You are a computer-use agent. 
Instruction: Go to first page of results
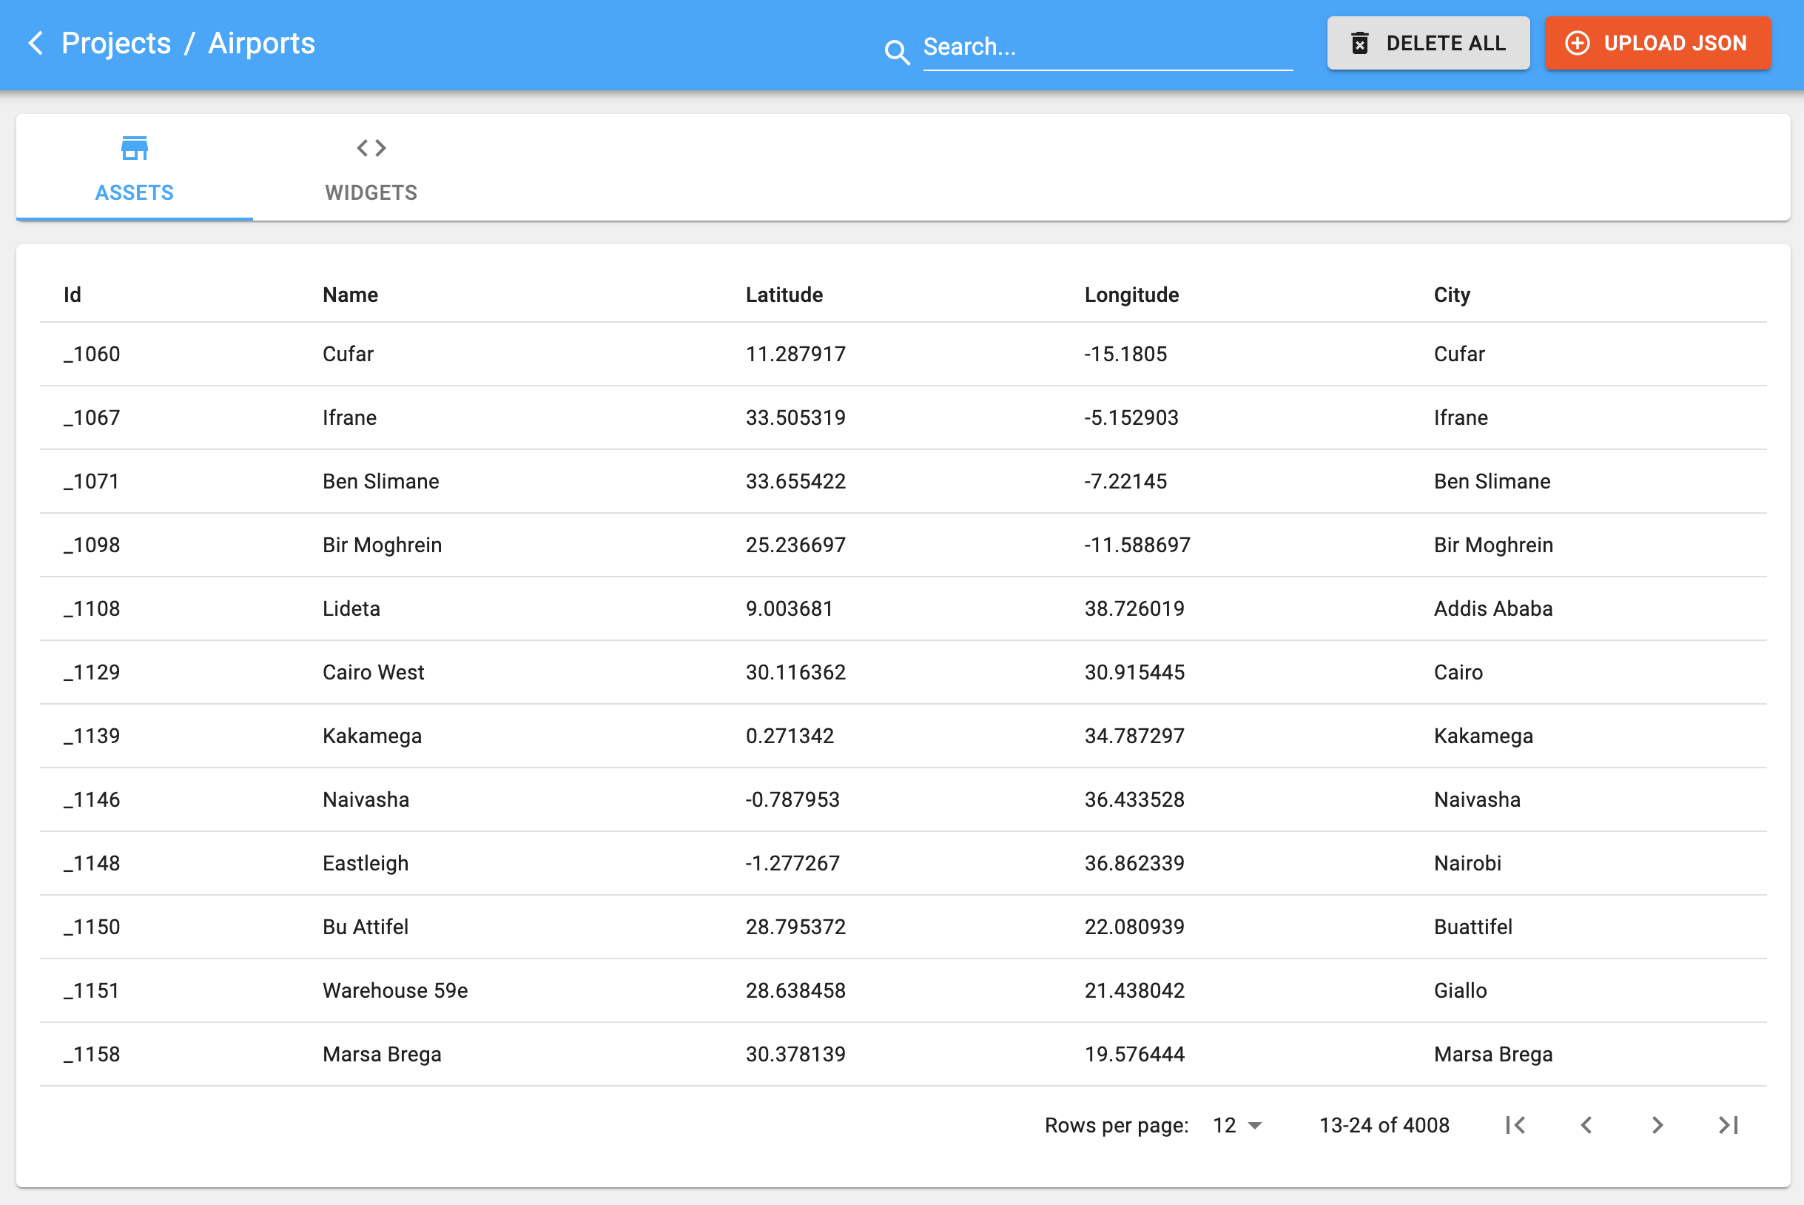coord(1515,1125)
